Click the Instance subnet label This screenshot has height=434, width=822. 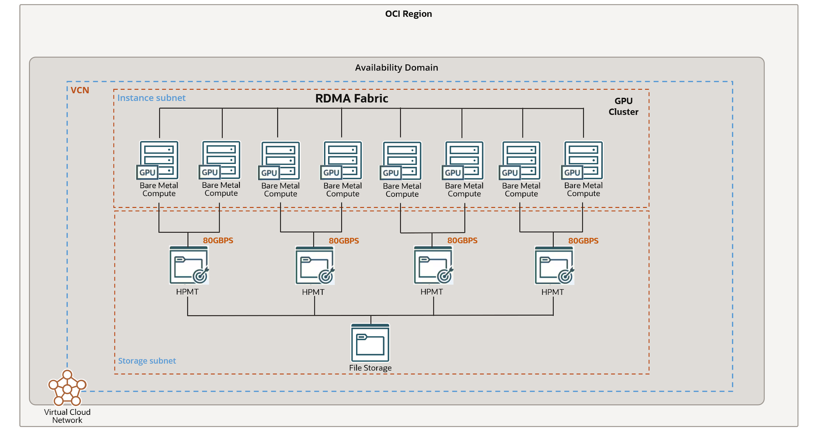coord(151,98)
